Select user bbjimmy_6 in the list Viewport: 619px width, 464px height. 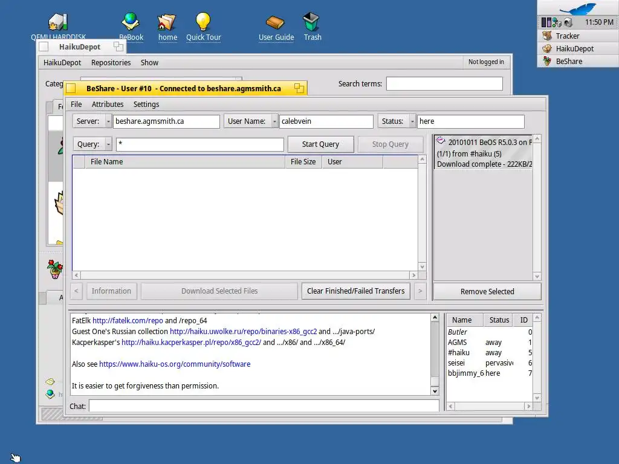[x=490, y=373]
